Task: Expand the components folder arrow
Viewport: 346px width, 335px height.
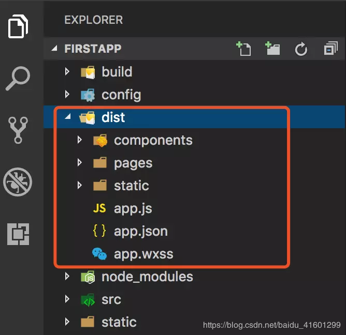Action: pyautogui.click(x=79, y=140)
